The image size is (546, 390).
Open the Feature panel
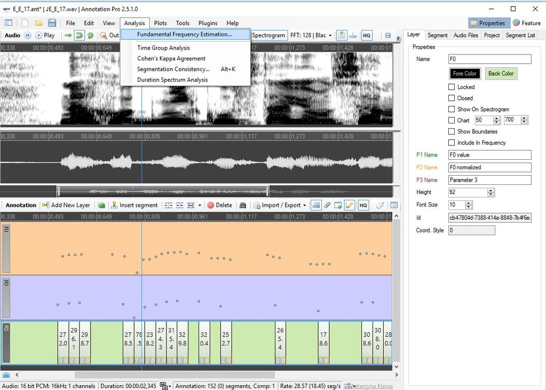click(x=526, y=23)
